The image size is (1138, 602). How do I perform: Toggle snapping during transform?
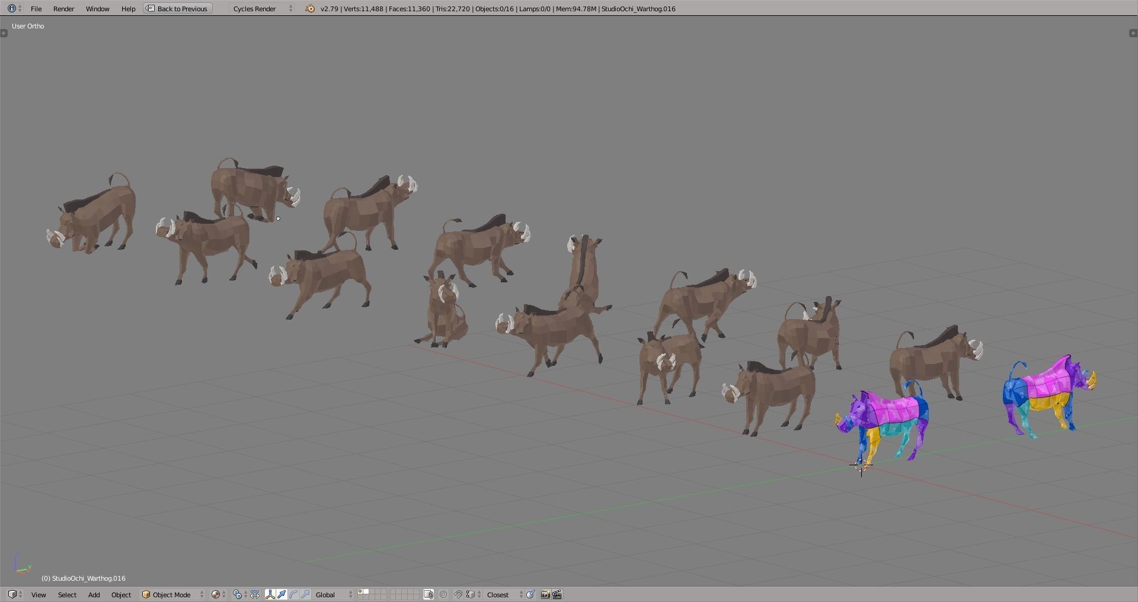(x=458, y=595)
